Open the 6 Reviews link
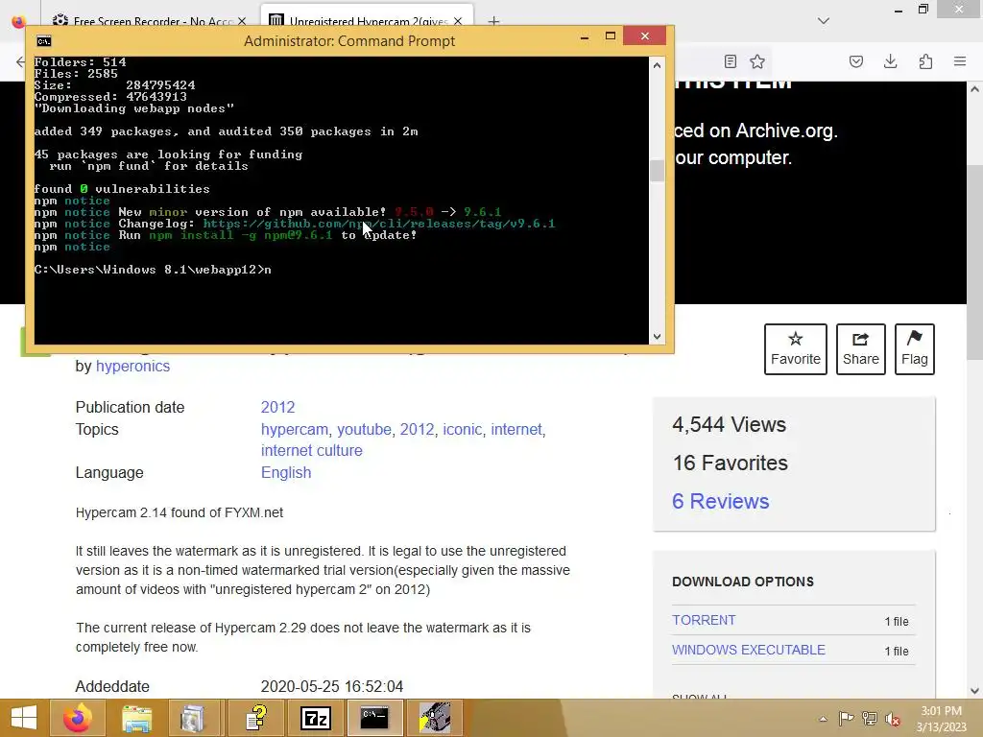The image size is (983, 737). point(720,501)
